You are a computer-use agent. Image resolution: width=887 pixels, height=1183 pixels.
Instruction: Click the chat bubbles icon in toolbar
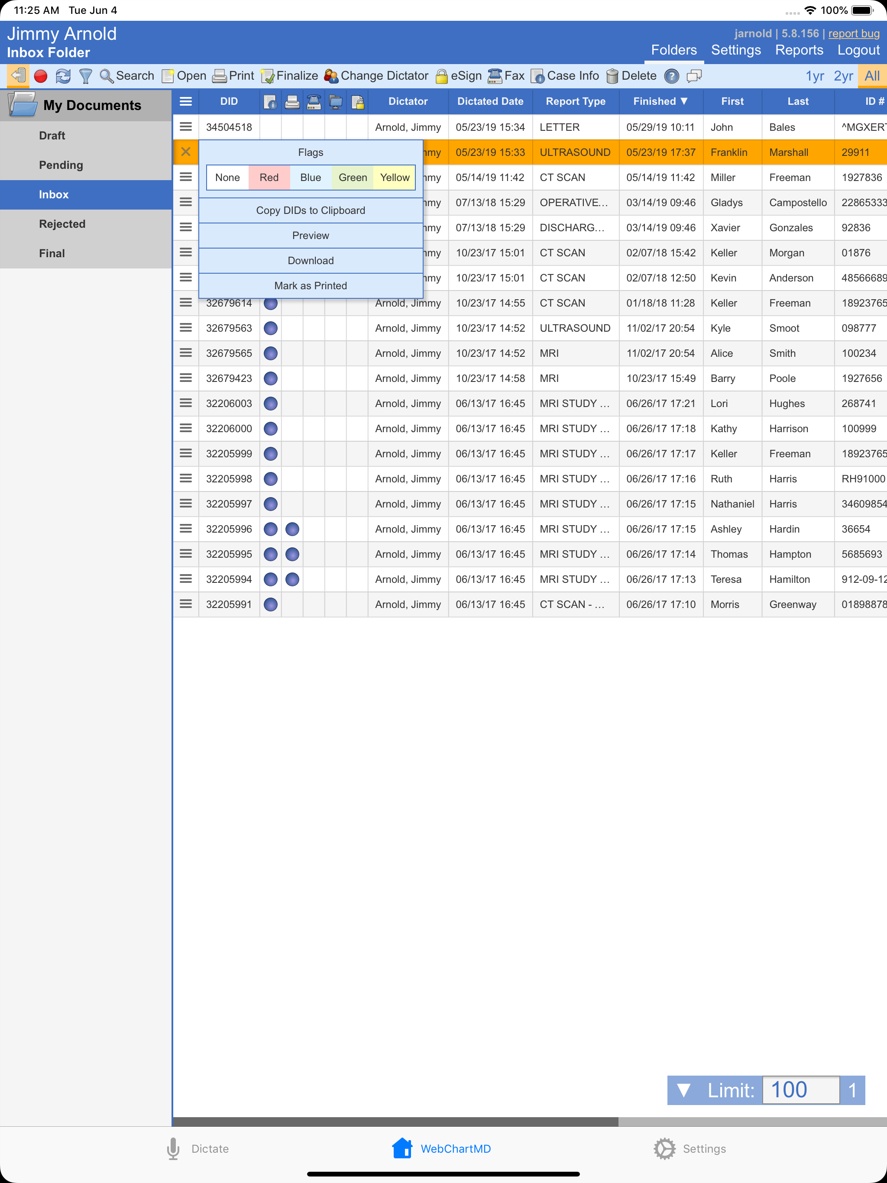(x=694, y=77)
